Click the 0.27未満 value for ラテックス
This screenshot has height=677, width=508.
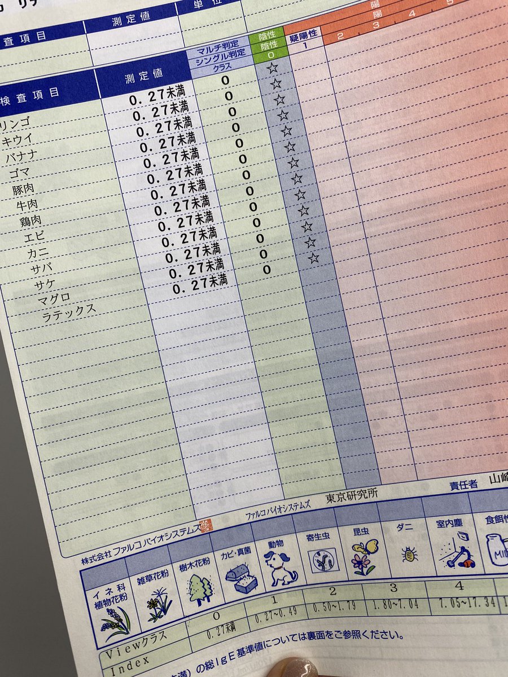click(200, 284)
